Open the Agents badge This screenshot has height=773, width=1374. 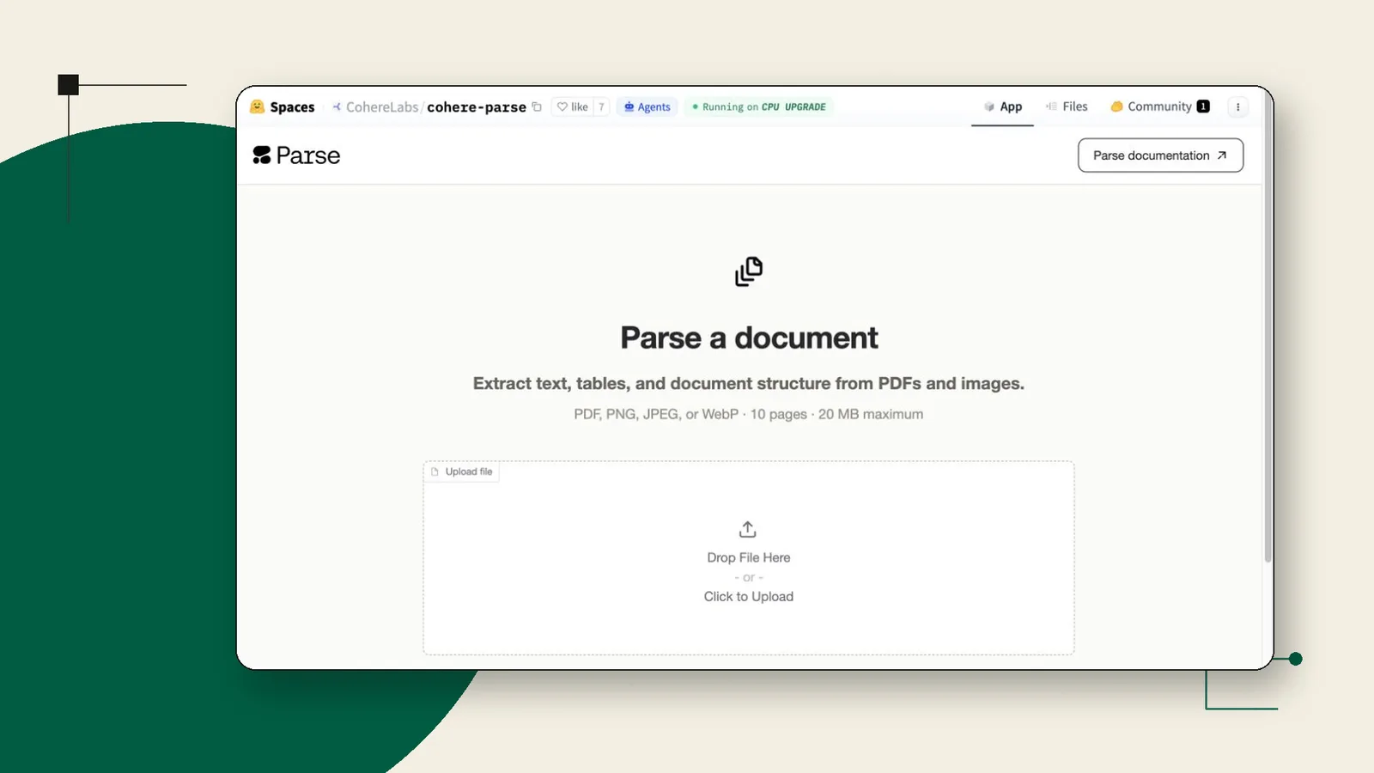coord(647,107)
